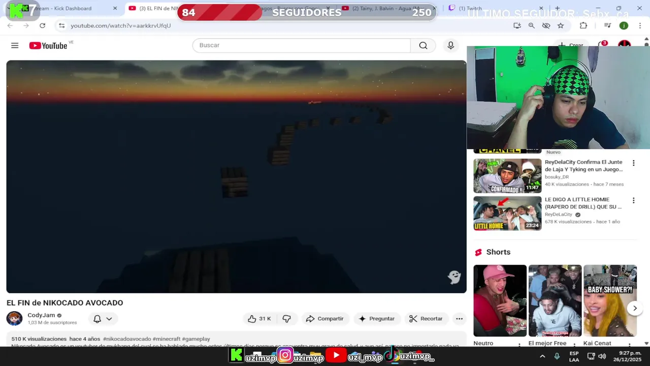This screenshot has height=366, width=650.
Task: Open options menu for El mejor Free short
Action: click(574, 345)
